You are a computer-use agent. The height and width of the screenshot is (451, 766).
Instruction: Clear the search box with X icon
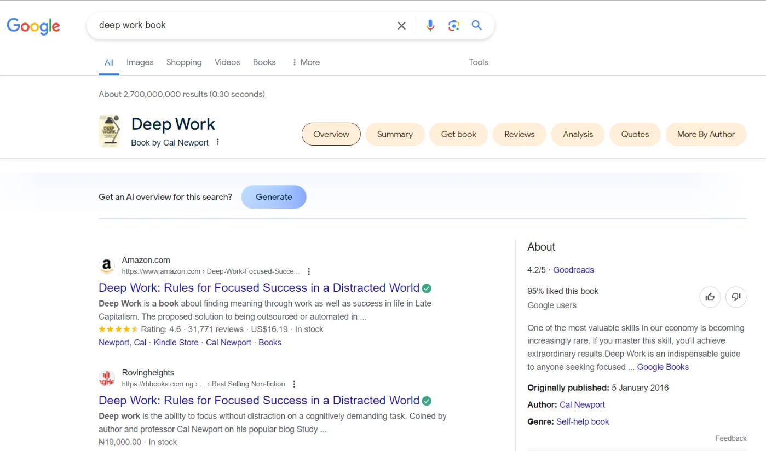coord(401,25)
